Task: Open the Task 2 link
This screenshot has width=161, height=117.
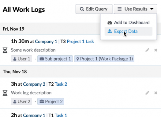Action: coord(61,84)
